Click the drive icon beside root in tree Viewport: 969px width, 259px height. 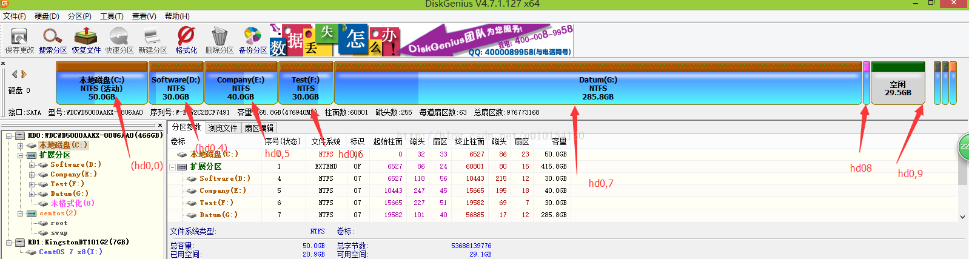click(x=43, y=223)
